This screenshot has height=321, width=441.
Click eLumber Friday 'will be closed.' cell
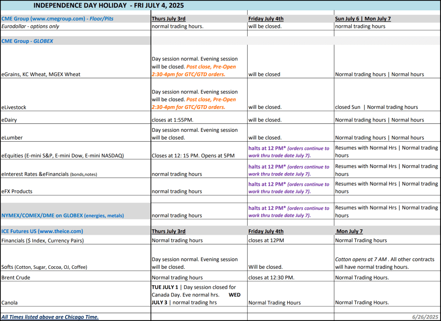(265, 137)
